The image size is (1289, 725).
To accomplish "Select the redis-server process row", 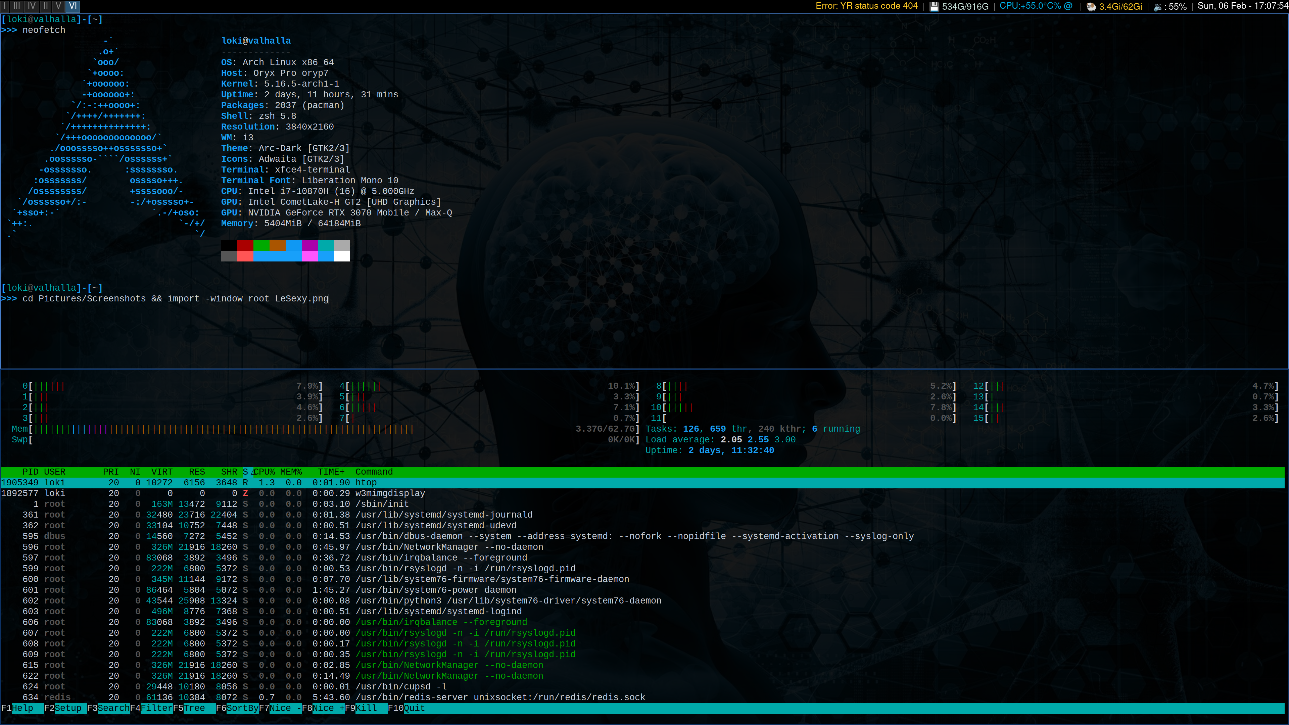I will [x=642, y=697].
